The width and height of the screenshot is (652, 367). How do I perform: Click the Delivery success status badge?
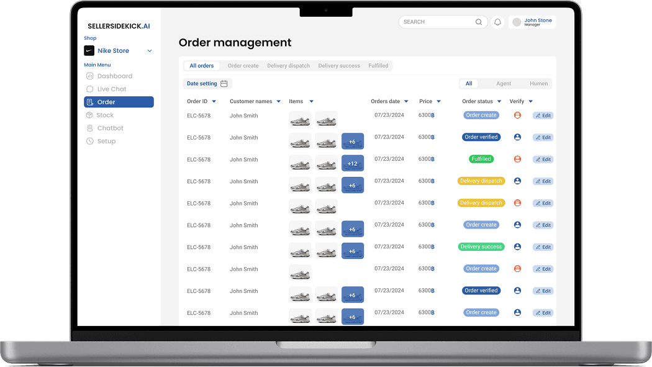(x=481, y=247)
